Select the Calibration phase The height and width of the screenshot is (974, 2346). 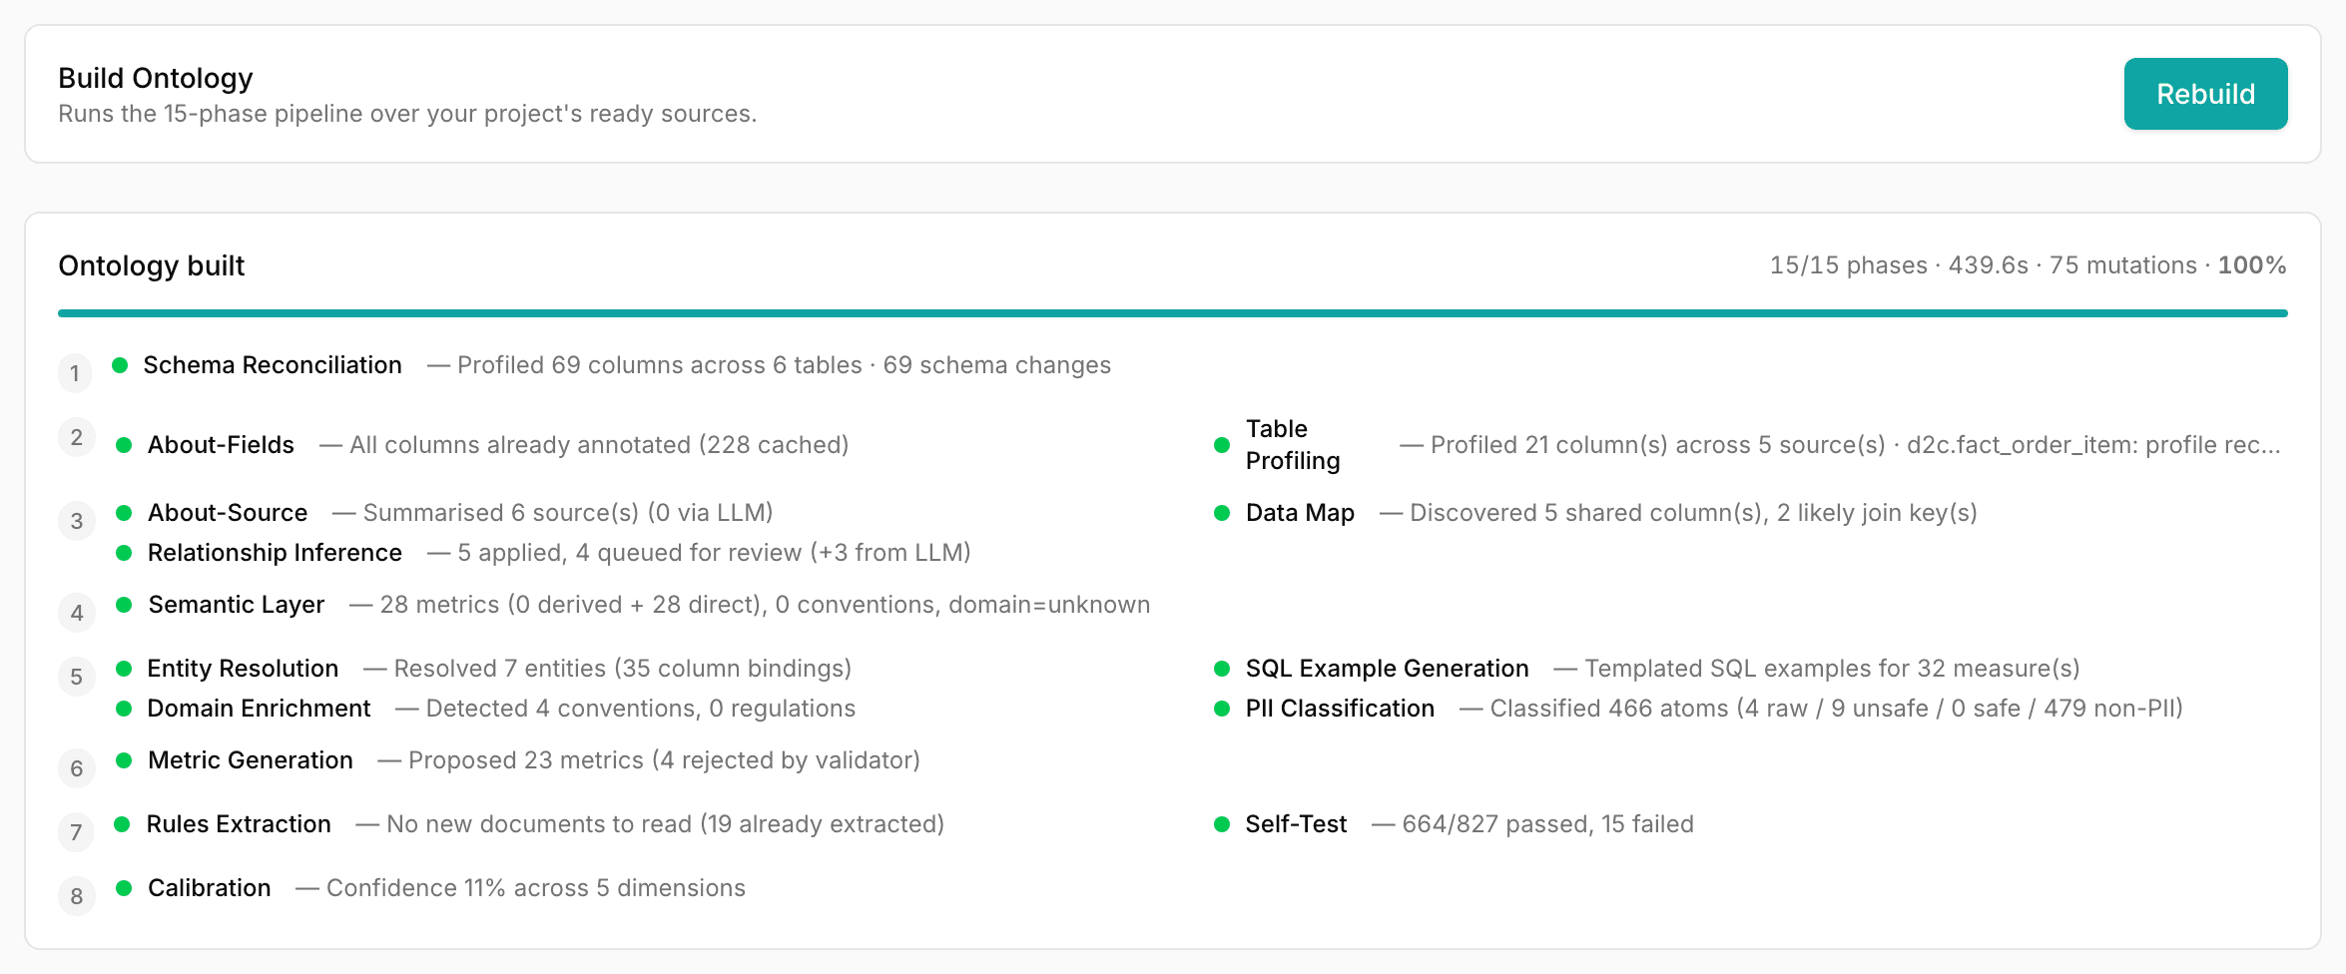[x=210, y=888]
